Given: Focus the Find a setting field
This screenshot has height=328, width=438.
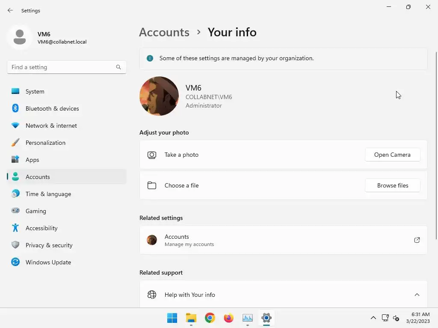Looking at the screenshot, I should [66, 67].
